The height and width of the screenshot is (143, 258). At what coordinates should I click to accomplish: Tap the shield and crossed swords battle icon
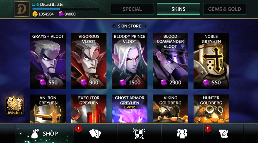[x=139, y=134]
